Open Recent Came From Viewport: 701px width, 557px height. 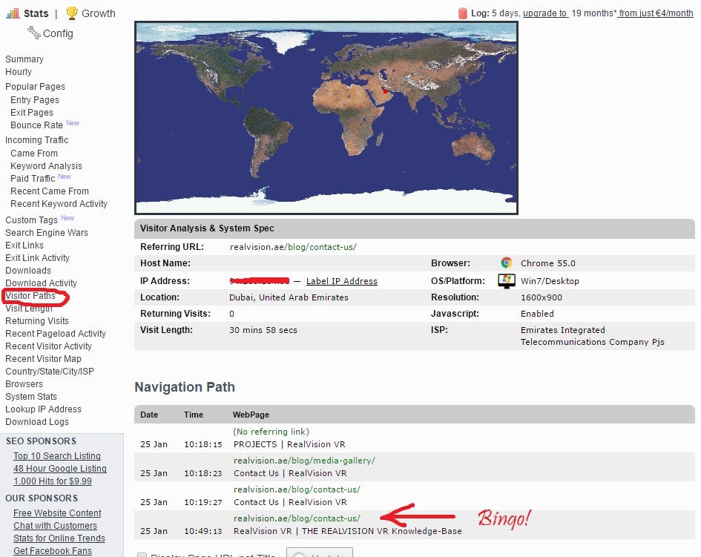point(50,191)
